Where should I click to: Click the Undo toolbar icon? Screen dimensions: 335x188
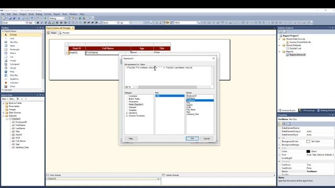tap(32, 18)
